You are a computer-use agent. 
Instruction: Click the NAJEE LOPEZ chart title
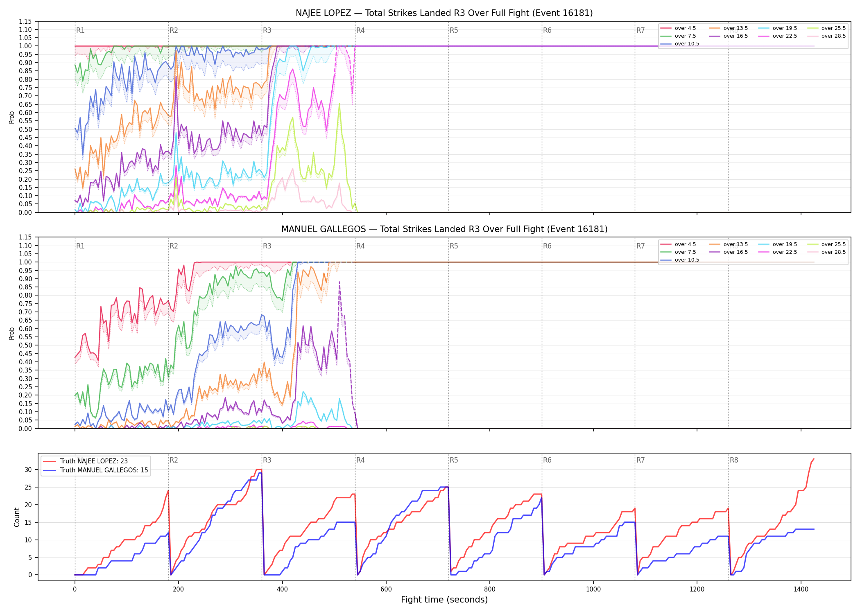[x=444, y=13]
